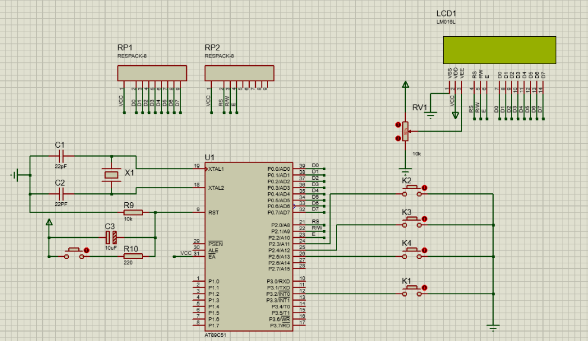Screen dimensions: 588x341
Task: Toggle the red actuator dot on button K4
Action: pos(424,250)
